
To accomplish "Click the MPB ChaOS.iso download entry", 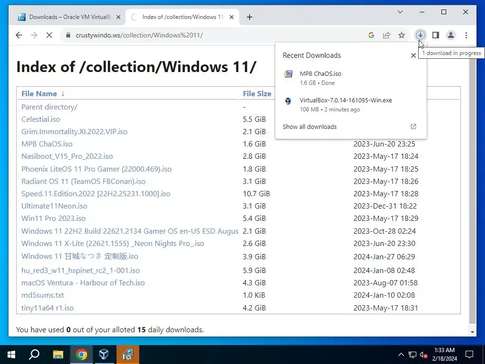I will click(x=350, y=78).
